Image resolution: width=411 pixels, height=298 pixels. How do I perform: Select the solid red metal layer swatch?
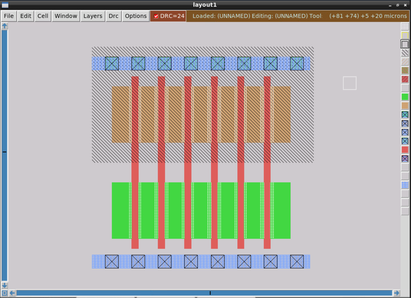(x=404, y=149)
